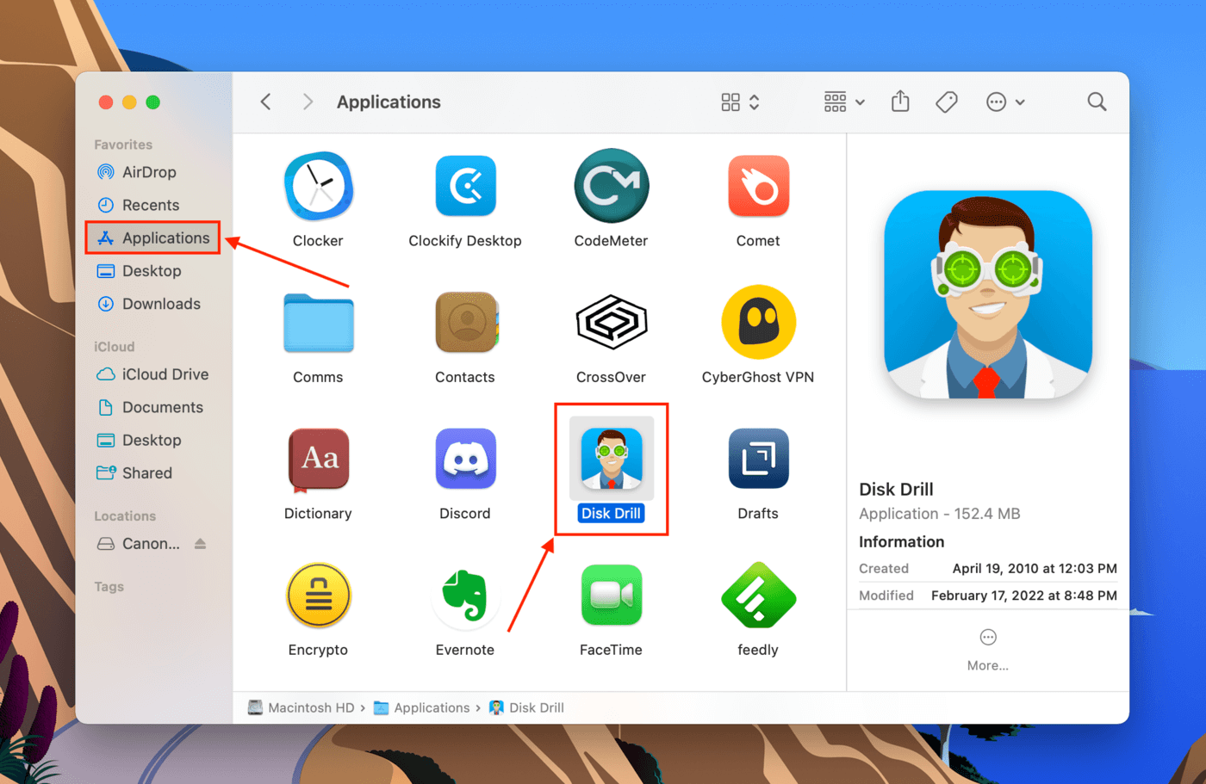Select Applications in the sidebar
The image size is (1206, 784).
pos(152,238)
